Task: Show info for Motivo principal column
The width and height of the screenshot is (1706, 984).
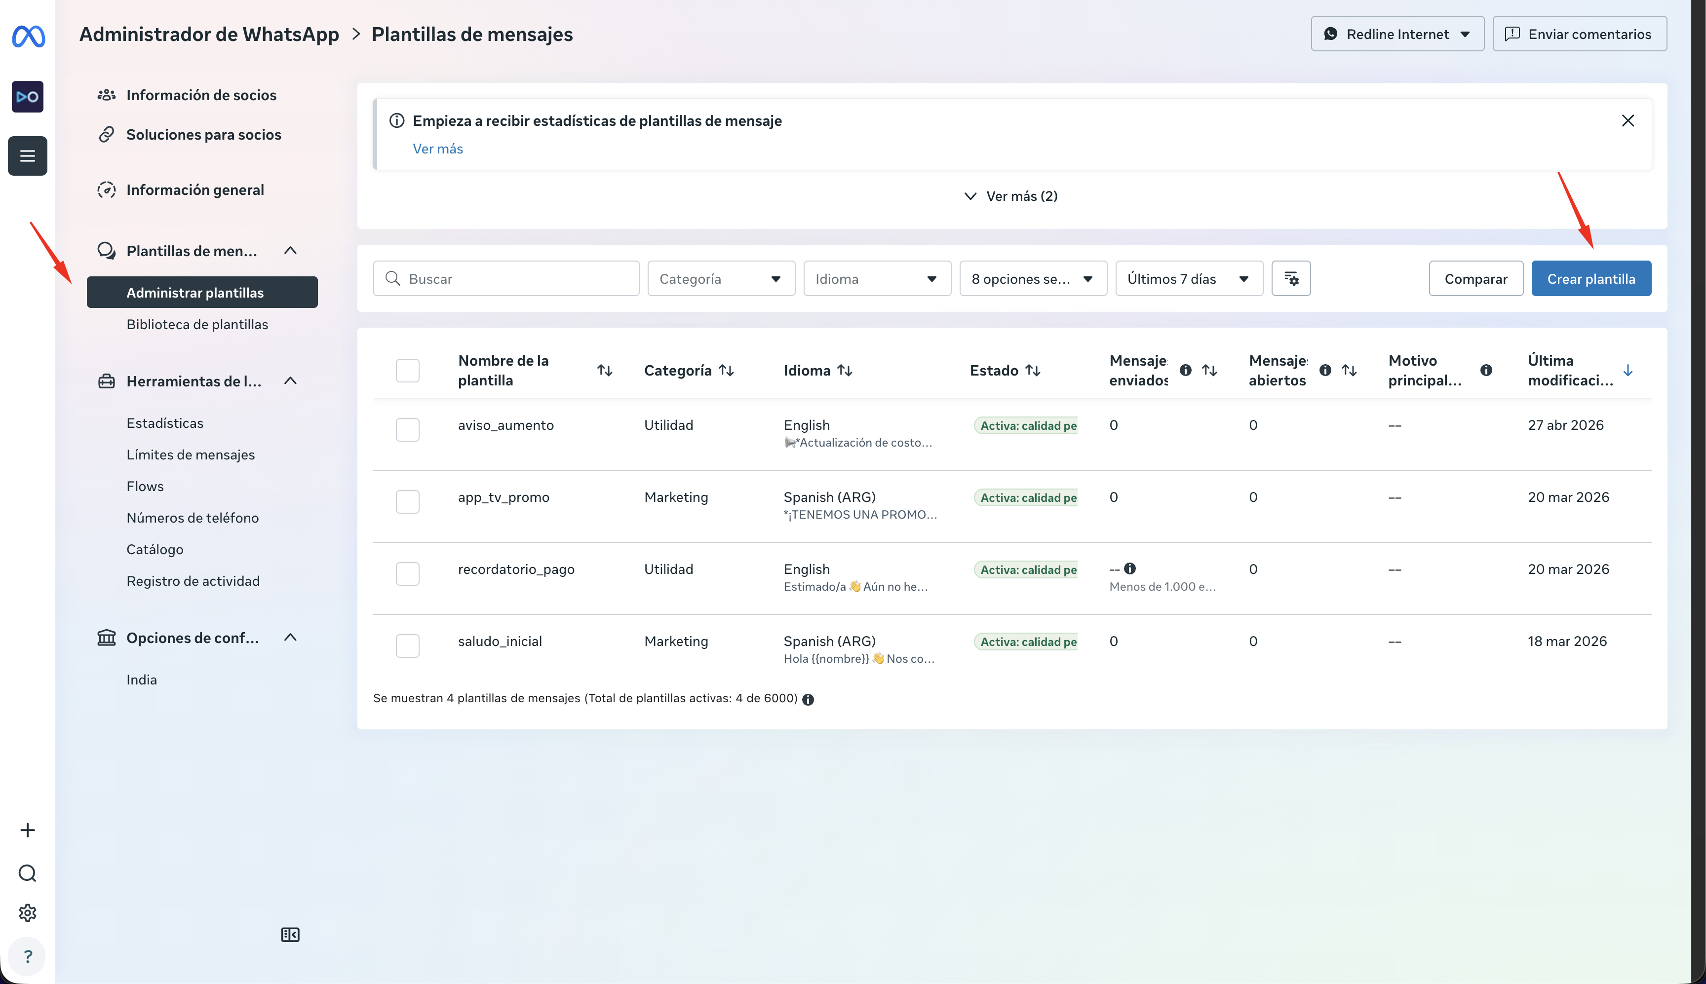Action: click(1486, 370)
